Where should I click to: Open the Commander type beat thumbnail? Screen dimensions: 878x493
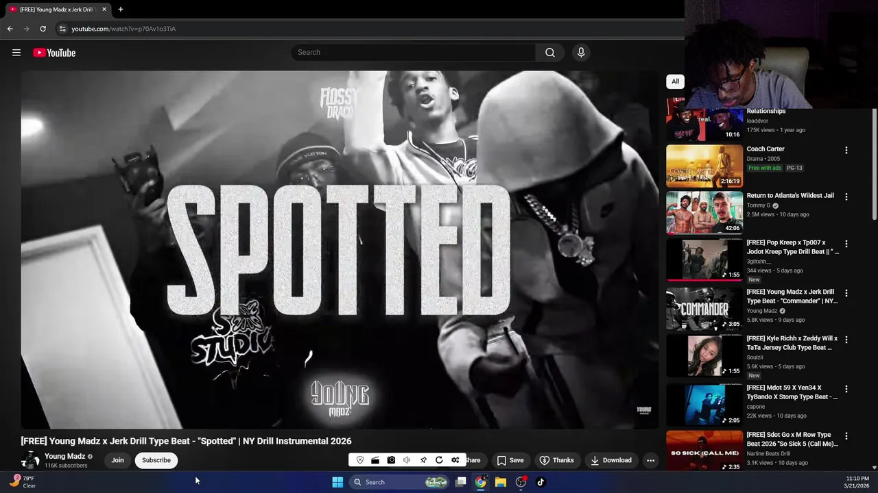pyautogui.click(x=704, y=309)
